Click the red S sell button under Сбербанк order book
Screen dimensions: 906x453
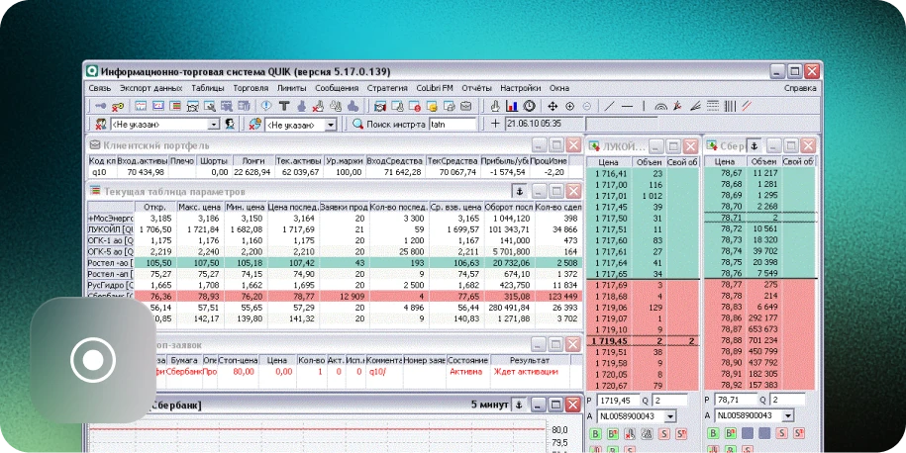(x=783, y=432)
